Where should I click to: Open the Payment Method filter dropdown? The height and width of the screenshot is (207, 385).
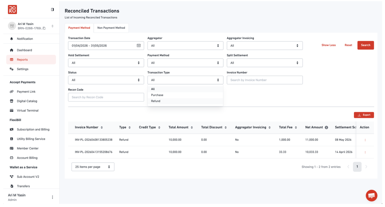click(x=185, y=63)
